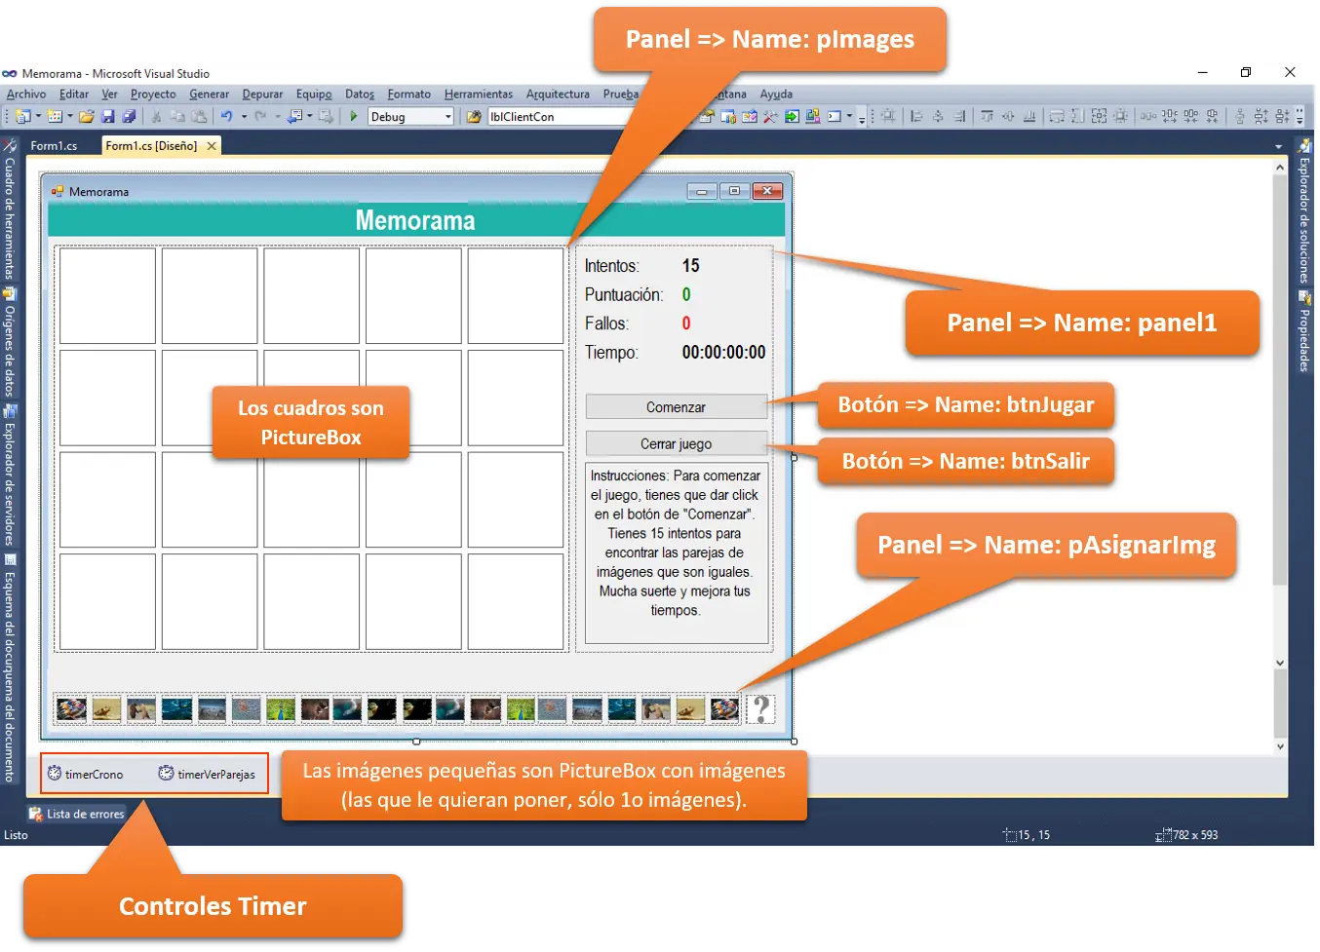Click the Align Rights layout icon

click(x=959, y=117)
